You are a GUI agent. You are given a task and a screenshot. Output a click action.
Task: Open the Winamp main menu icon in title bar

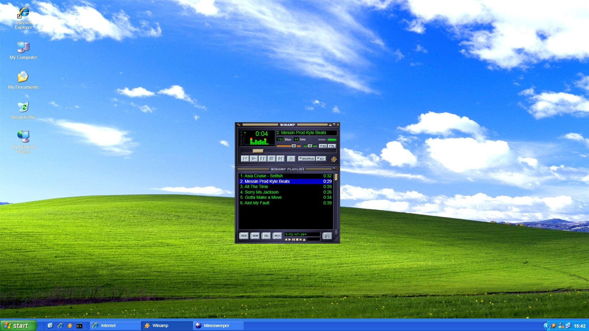point(239,125)
